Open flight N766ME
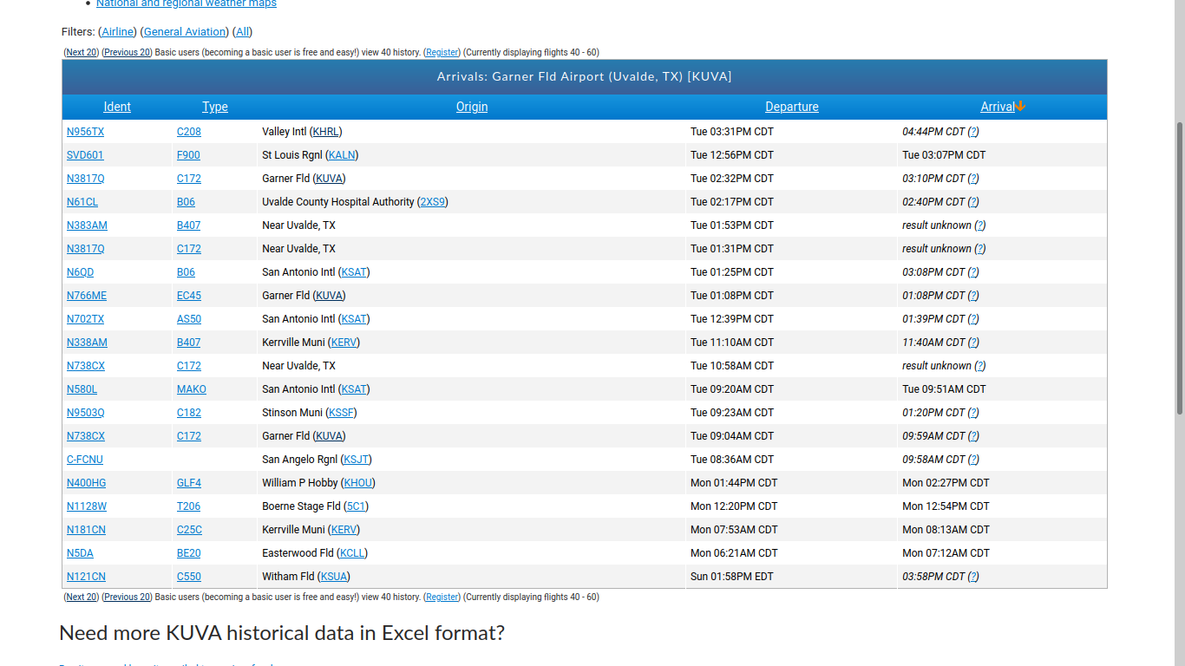Image resolution: width=1185 pixels, height=666 pixels. (87, 296)
